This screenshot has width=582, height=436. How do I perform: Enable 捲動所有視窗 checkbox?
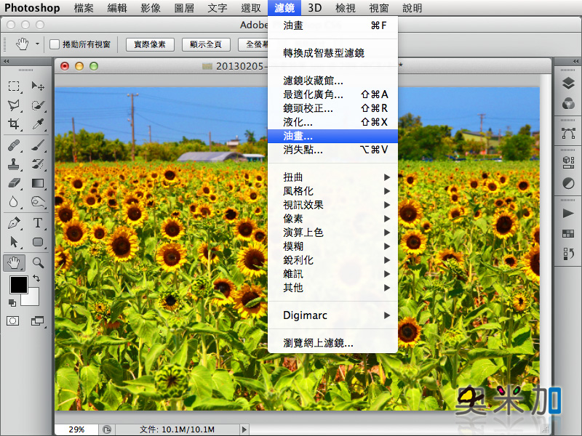[55, 44]
